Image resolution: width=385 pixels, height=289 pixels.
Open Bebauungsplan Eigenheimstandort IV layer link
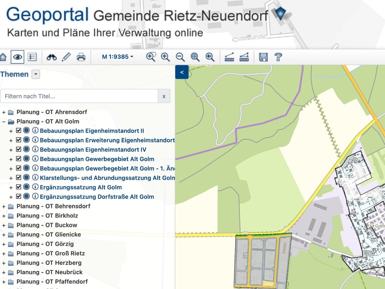[93, 150]
